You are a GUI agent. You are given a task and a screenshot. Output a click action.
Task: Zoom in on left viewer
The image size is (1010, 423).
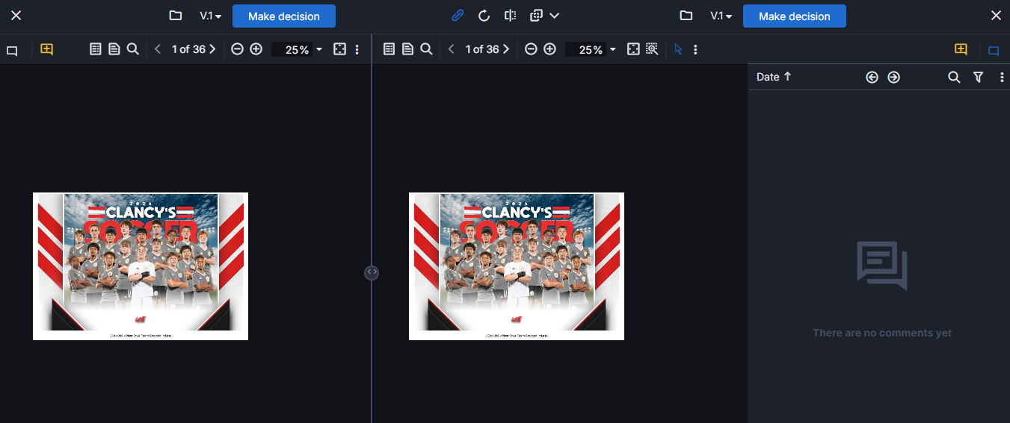click(x=256, y=49)
